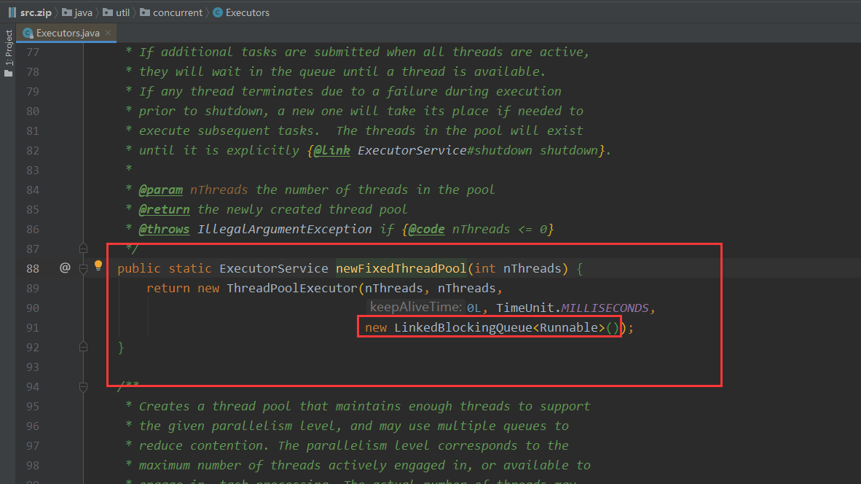Viewport: 861px width, 484px height.
Task: Open the java folder breadcrumb
Action: click(x=77, y=12)
